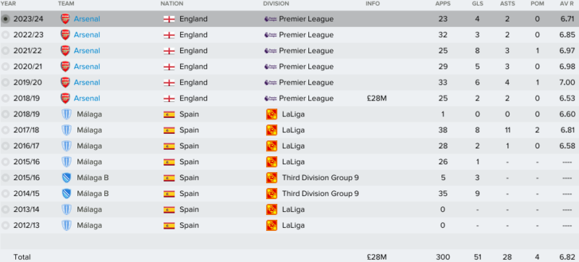
Task: Sort by the GLS column header
Action: pyautogui.click(x=477, y=4)
